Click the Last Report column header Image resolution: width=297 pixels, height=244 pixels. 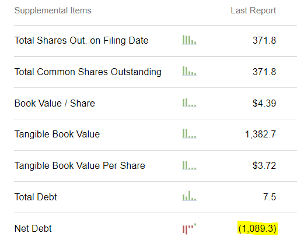(x=253, y=10)
